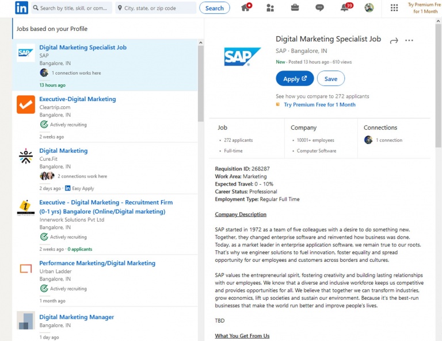
Task: Save the SAP job
Action: (331, 79)
